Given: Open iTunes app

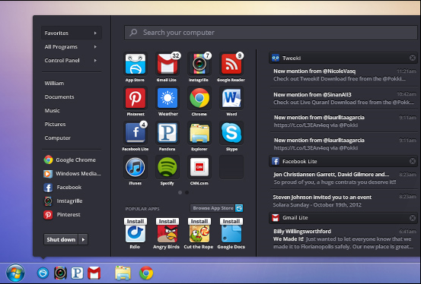Looking at the screenshot, I should pyautogui.click(x=136, y=167).
